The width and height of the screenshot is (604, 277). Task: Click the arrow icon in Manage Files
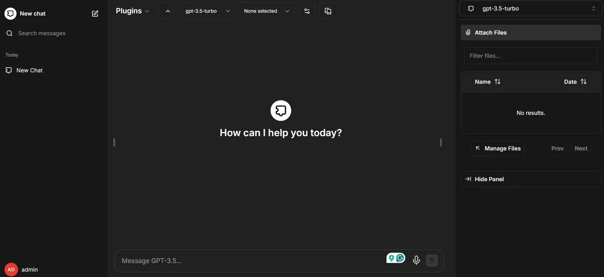click(478, 148)
